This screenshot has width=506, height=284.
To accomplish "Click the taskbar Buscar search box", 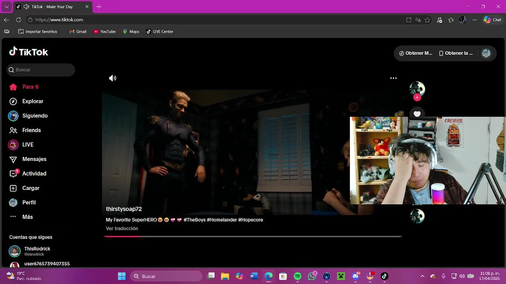I will (x=166, y=276).
